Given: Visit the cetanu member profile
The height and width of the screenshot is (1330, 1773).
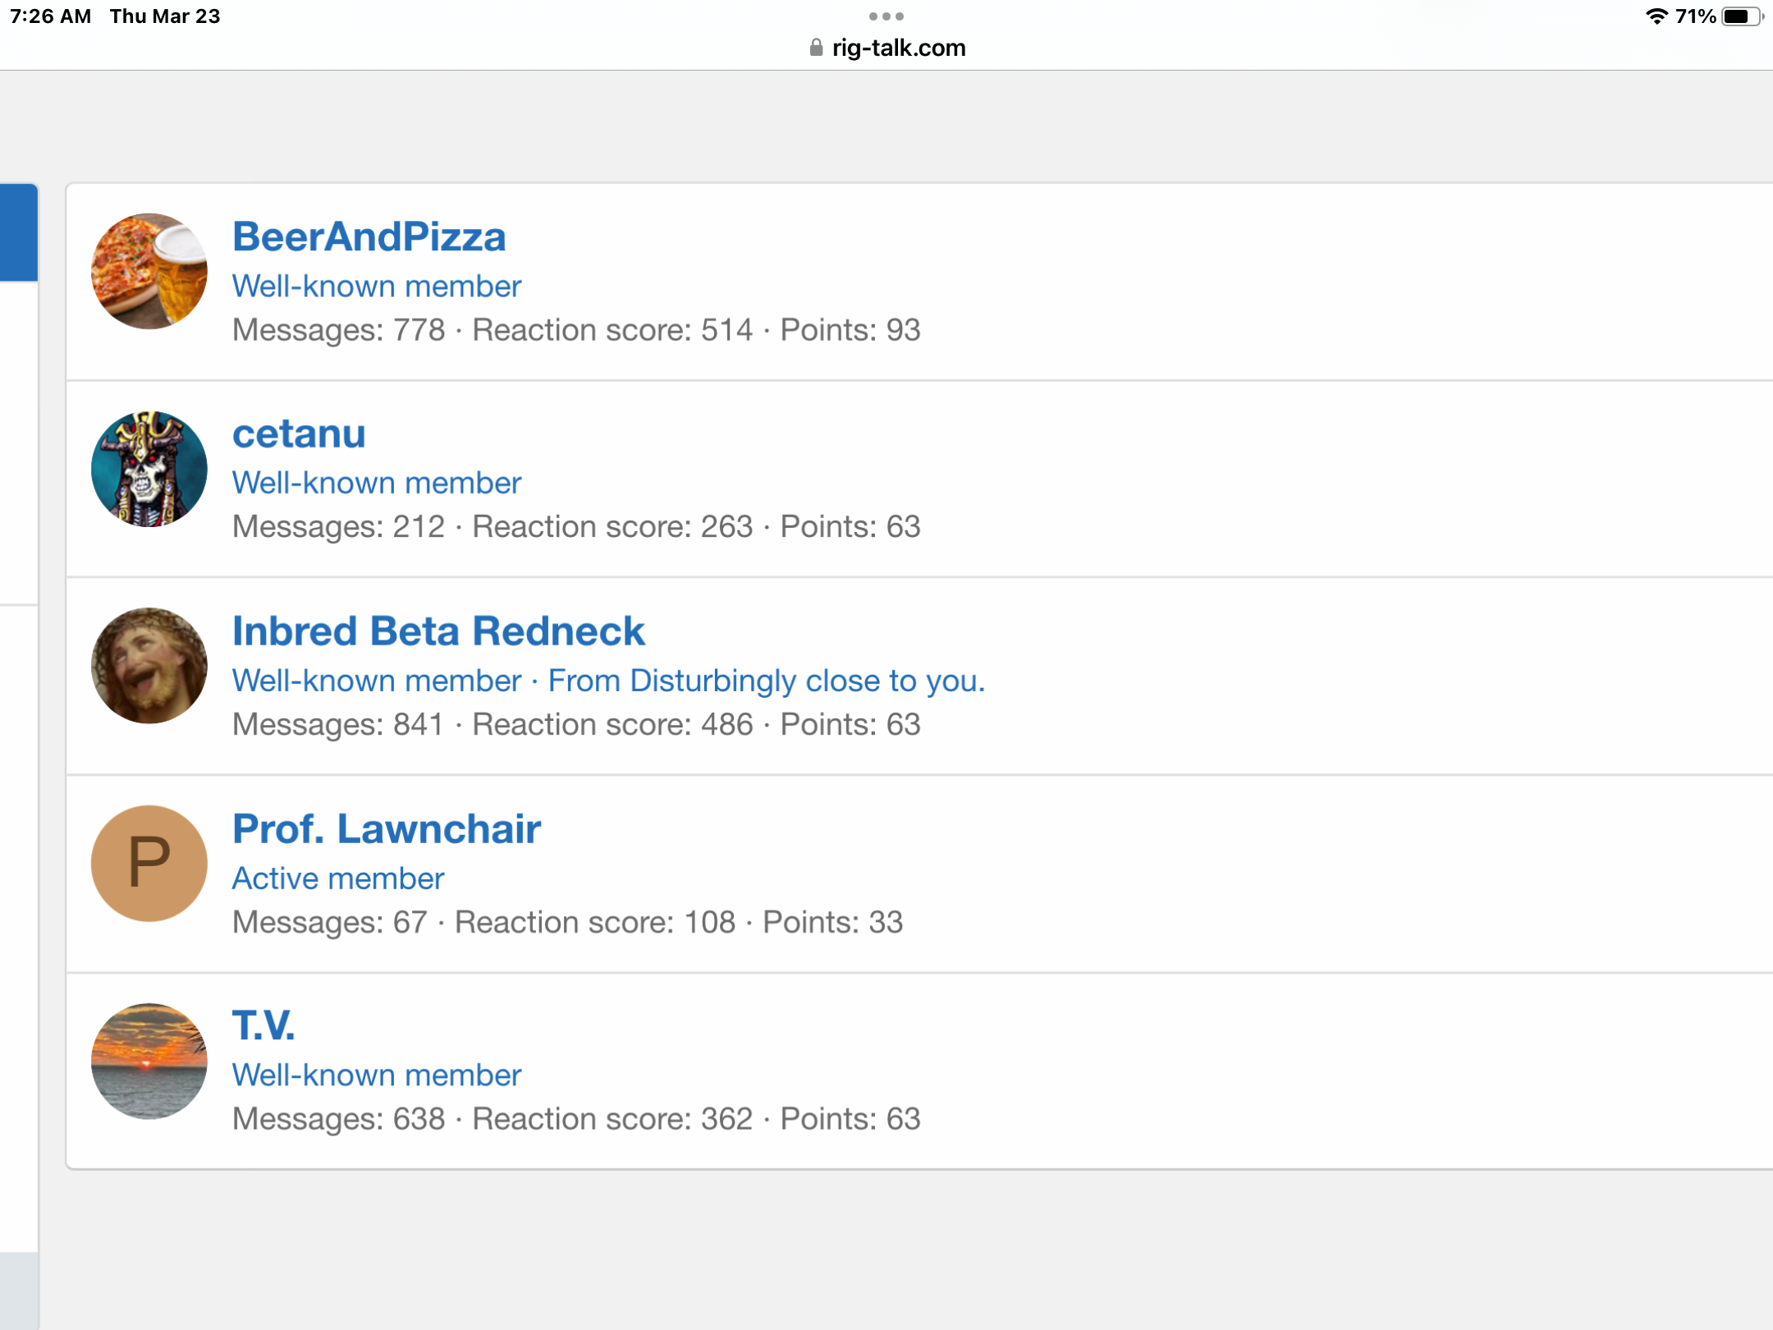Looking at the screenshot, I should pos(299,434).
